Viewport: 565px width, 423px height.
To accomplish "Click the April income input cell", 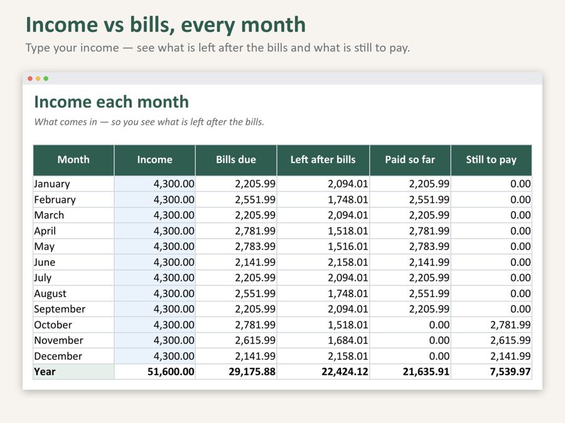I will [154, 231].
